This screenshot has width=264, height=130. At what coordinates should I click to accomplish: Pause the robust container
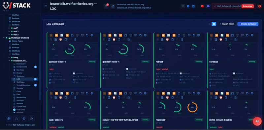click(x=174, y=35)
